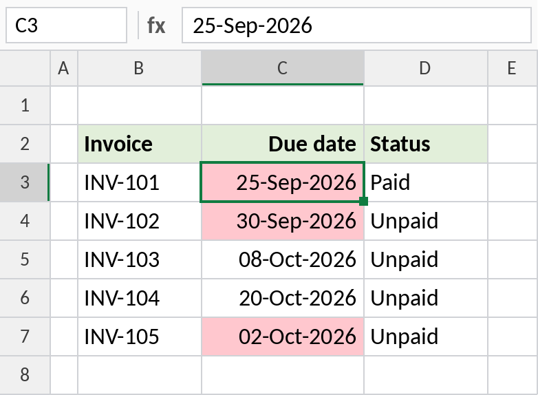538x395 pixels.
Task: Click the Due date header cell
Action: (x=283, y=144)
